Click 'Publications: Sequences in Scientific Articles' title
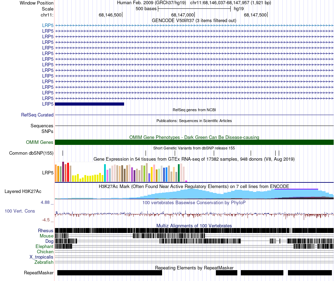This screenshot has width=334, height=281. click(x=194, y=121)
